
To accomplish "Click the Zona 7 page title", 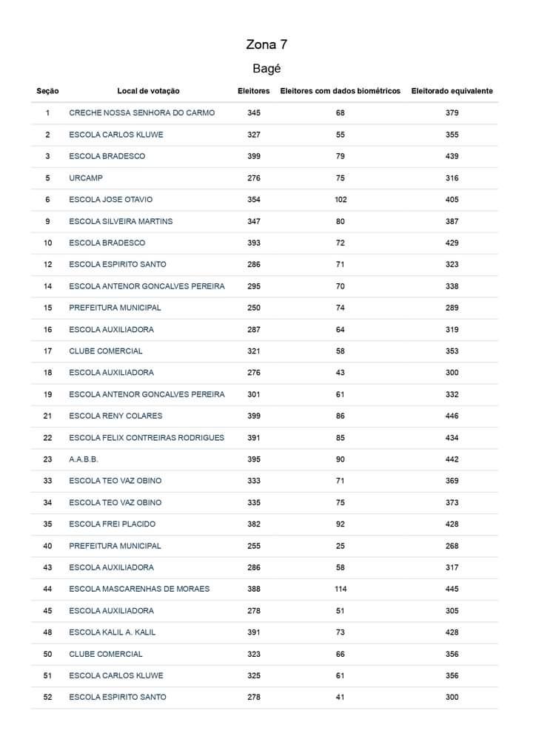I will click(266, 44).
